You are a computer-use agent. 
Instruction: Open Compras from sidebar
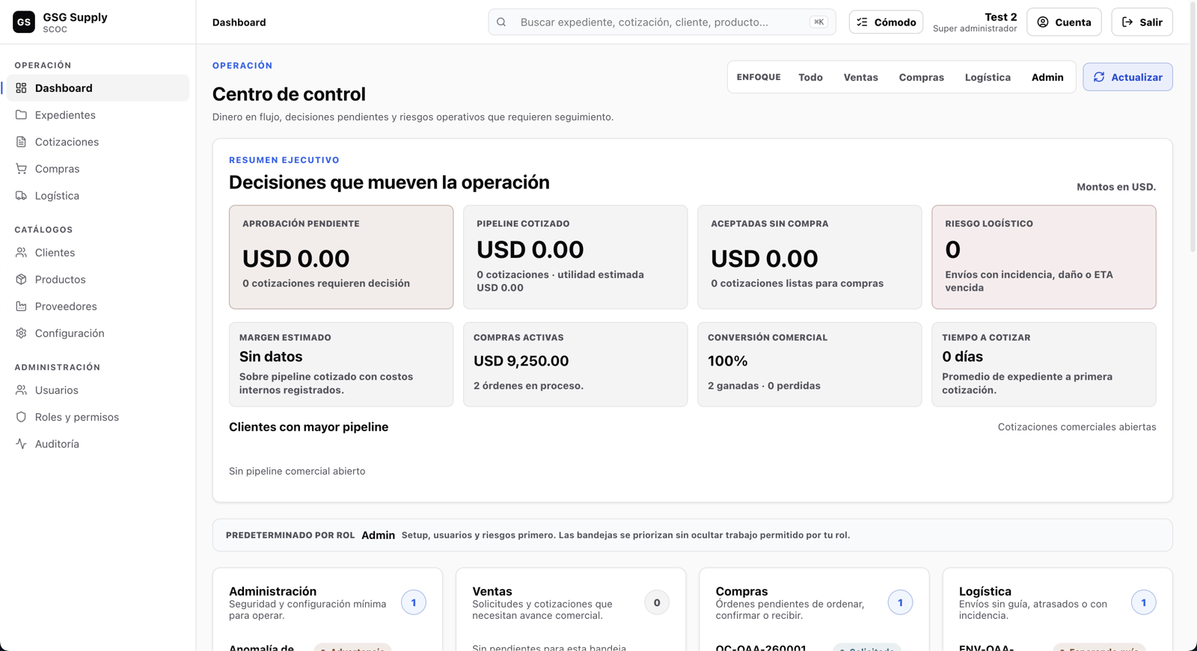(98, 169)
